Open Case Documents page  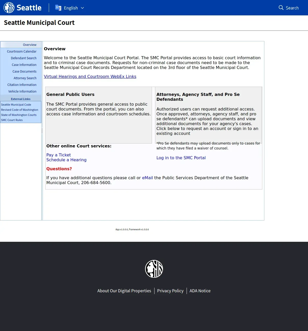24,71
